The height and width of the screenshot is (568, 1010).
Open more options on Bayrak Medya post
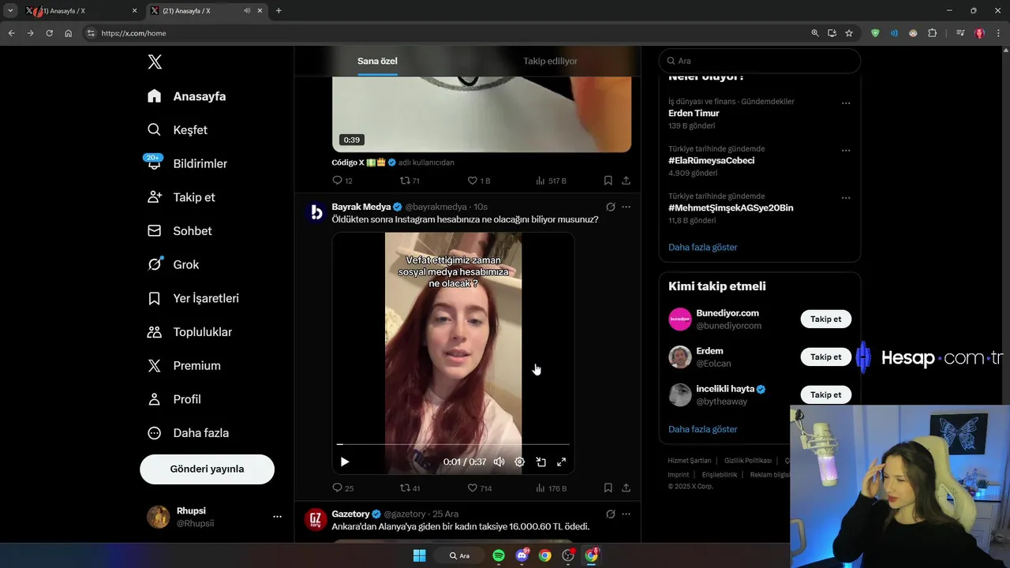(x=626, y=207)
